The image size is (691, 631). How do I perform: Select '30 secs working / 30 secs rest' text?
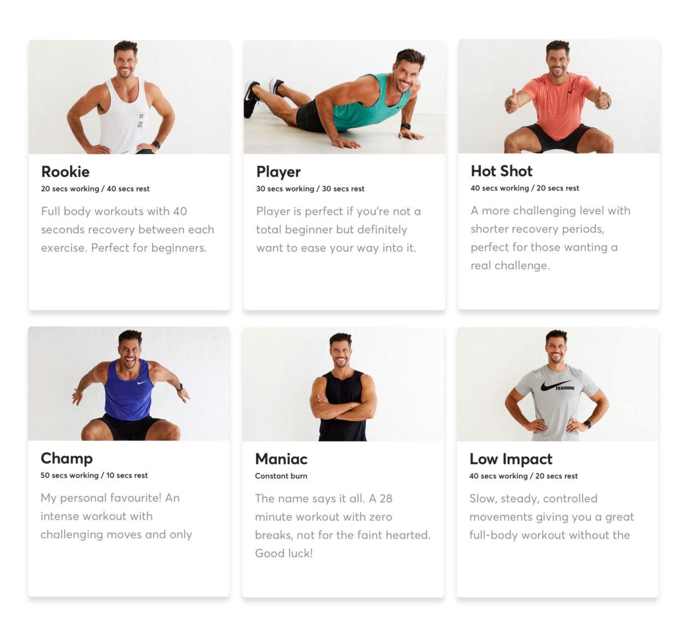[310, 188]
